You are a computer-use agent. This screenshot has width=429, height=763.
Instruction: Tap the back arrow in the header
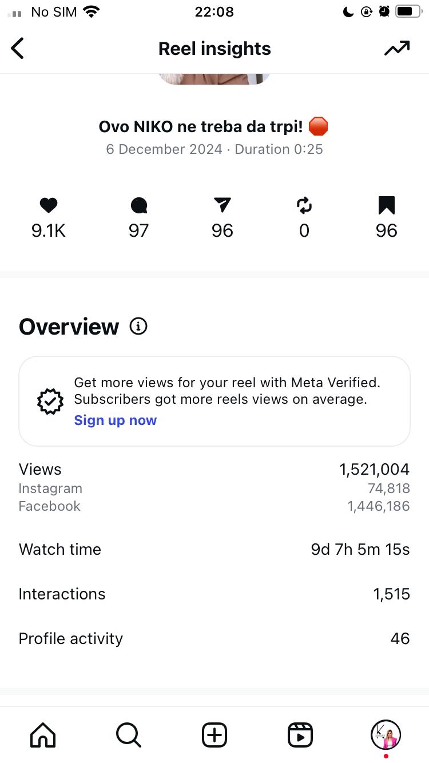[x=18, y=49]
